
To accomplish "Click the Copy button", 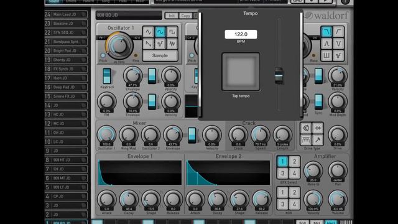I will [x=185, y=16].
